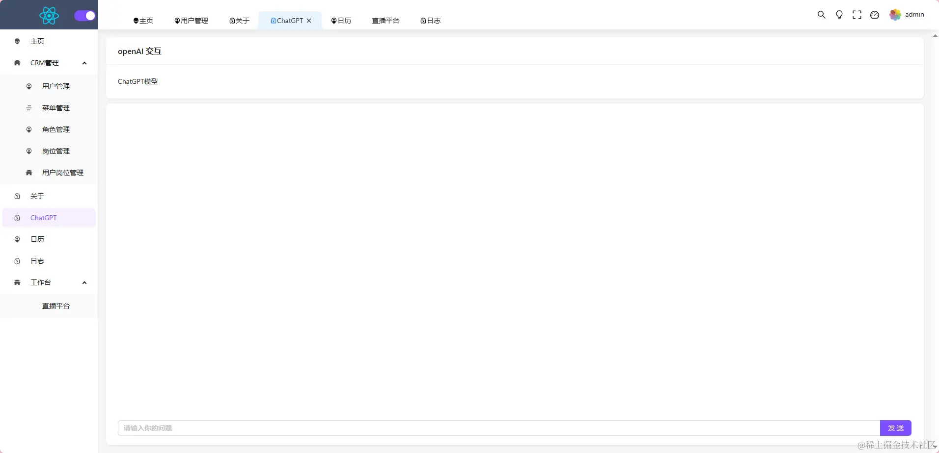The width and height of the screenshot is (939, 453).
Task: Switch to the 用户管理 tab
Action: coord(191,21)
